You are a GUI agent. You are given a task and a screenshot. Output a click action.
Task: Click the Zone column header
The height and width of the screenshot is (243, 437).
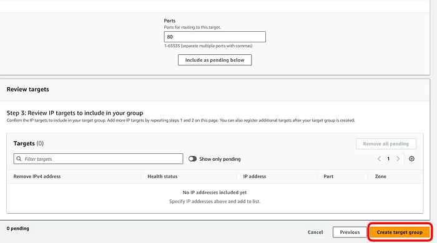pos(380,176)
